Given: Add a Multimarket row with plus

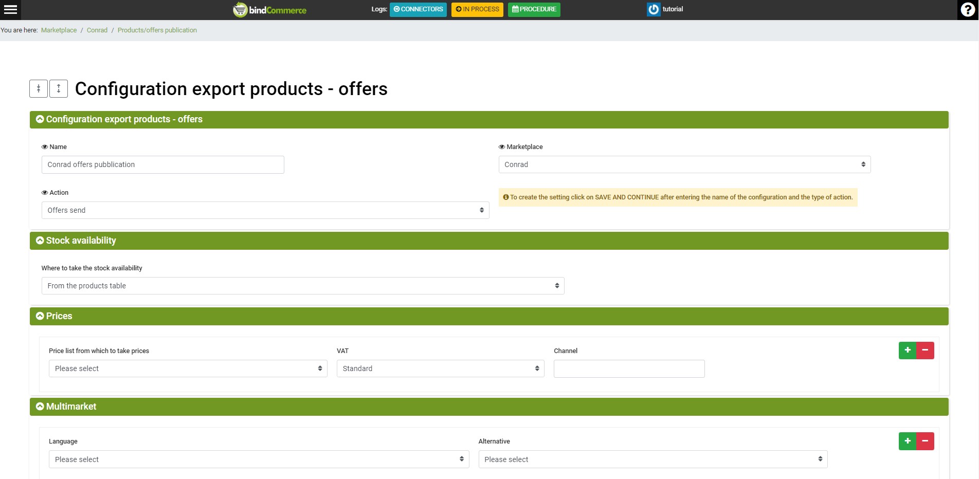Looking at the screenshot, I should pyautogui.click(x=908, y=441).
